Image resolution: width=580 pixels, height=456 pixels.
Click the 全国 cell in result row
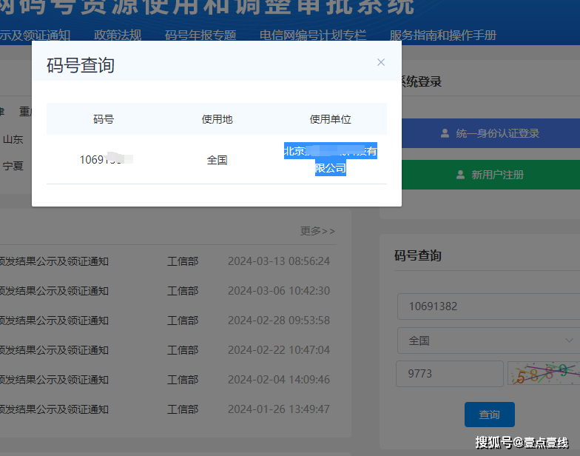[x=217, y=160]
